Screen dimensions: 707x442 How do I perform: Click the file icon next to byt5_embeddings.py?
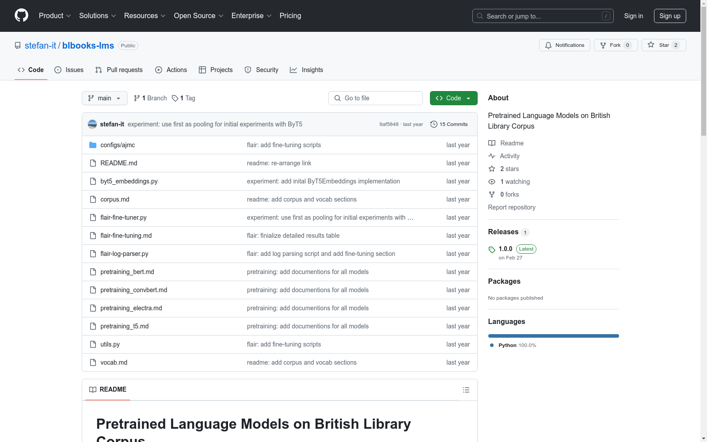(x=93, y=181)
